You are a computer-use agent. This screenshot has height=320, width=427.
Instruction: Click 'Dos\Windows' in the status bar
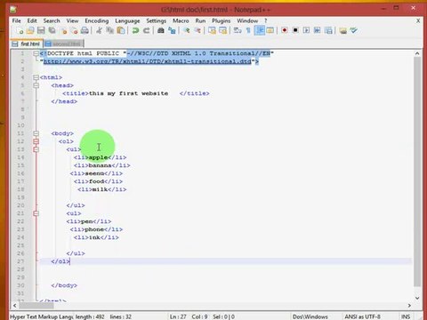click(310, 316)
